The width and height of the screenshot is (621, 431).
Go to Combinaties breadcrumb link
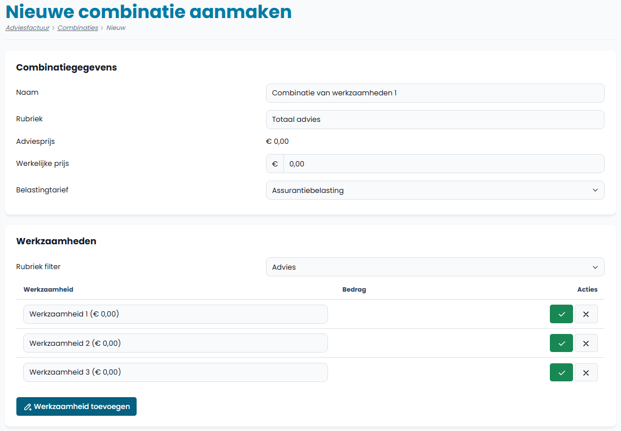78,28
